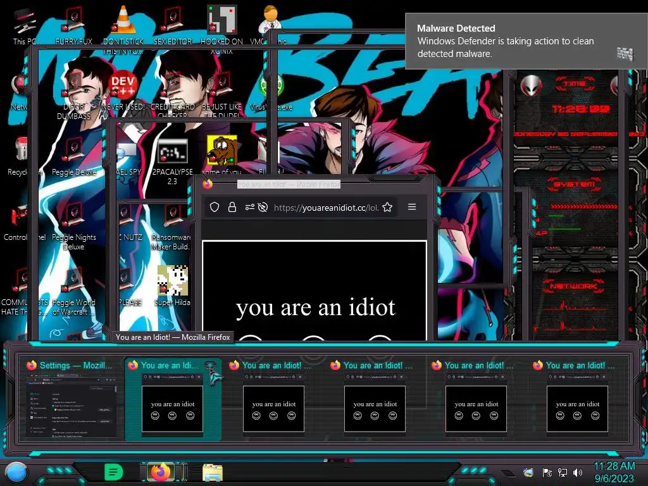The width and height of the screenshot is (648, 486).
Task: Select the NETWORK section header in widget
Action: point(573,286)
